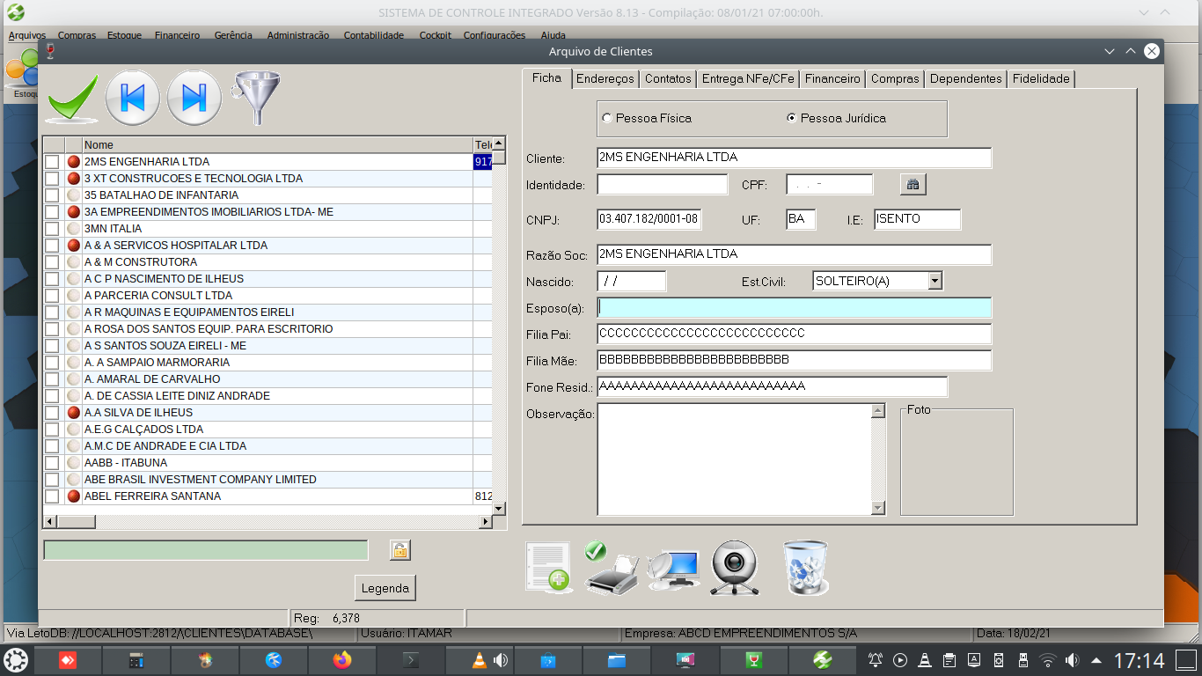Screen dimensions: 1202x676
Task: Open the Configurações menu
Action: (x=494, y=35)
